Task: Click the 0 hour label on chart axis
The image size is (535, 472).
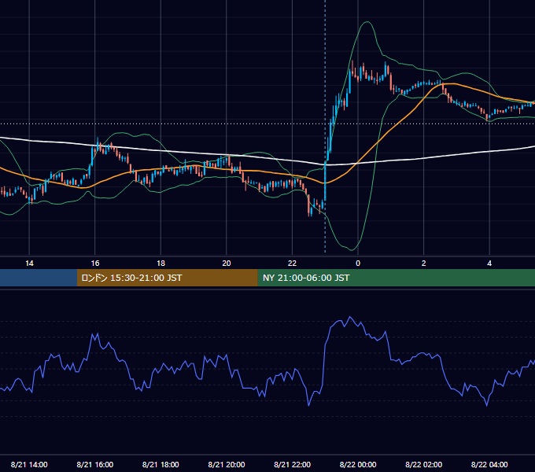Action: (x=358, y=264)
